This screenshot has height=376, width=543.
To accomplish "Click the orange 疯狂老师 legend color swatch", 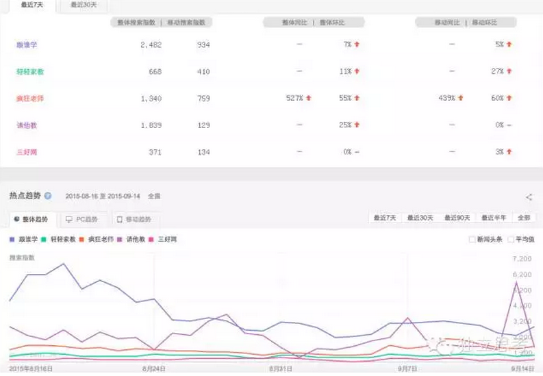I will (x=81, y=240).
